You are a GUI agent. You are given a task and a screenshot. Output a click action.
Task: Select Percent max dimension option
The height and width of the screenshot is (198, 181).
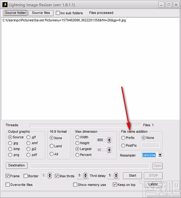(77, 155)
